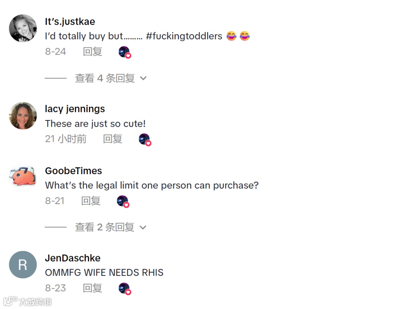399x309 pixels.
Task: Reply (回复) to It's.justkae comment
Action: tap(92, 52)
